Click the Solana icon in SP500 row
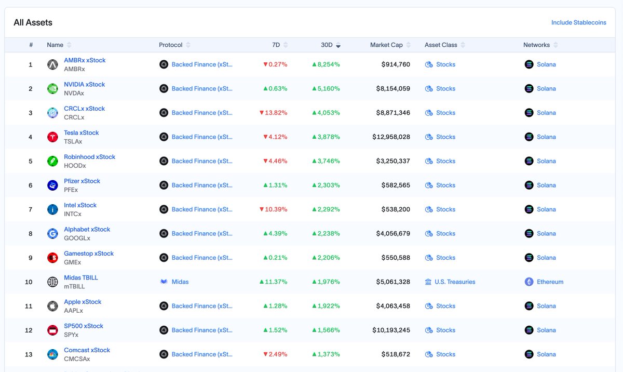The width and height of the screenshot is (623, 372). pos(529,330)
